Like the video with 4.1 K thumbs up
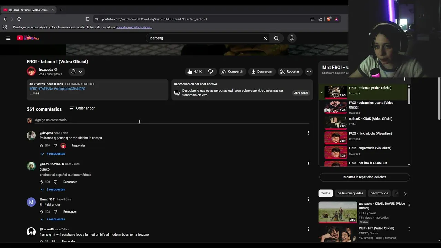441x248 pixels. click(x=194, y=72)
